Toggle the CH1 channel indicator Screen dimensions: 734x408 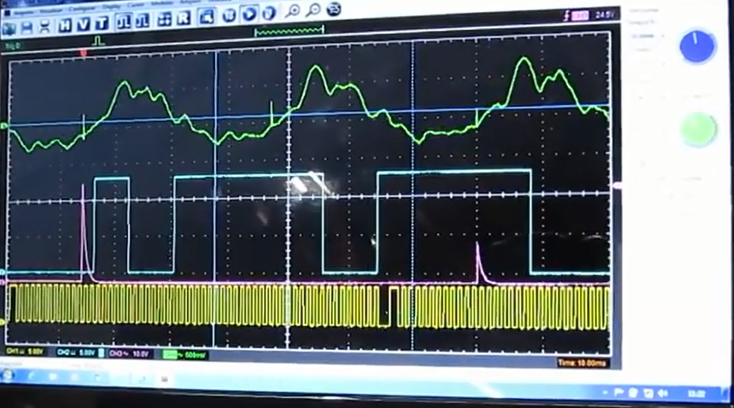pyautogui.click(x=26, y=351)
